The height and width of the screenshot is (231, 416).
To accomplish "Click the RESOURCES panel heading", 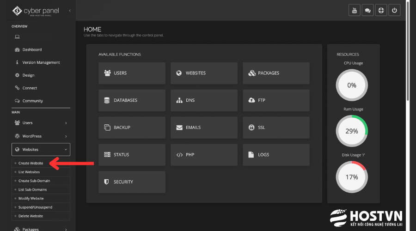I will [348, 55].
